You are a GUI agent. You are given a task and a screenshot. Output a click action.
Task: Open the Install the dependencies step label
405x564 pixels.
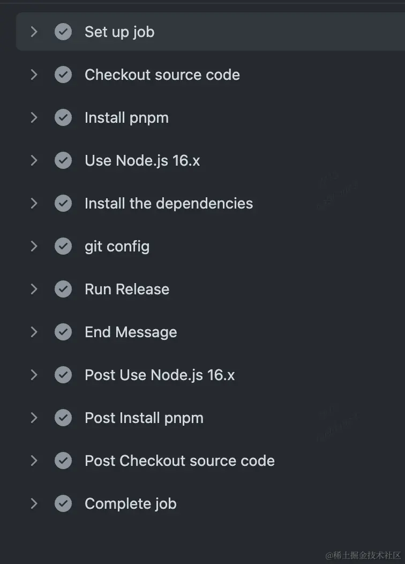click(x=169, y=203)
